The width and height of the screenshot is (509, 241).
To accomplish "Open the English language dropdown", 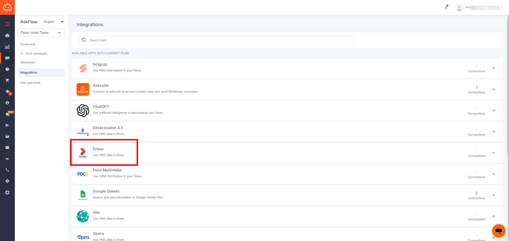I will click(54, 22).
